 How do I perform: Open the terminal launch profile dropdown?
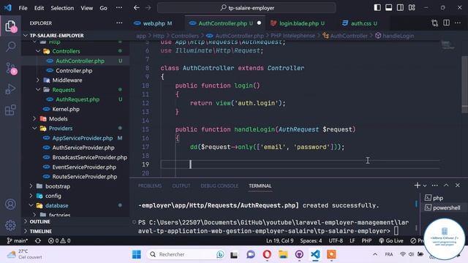pyautogui.click(x=425, y=186)
